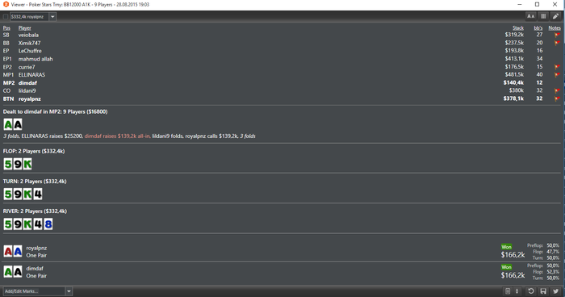Click royalpnz's AA showdown cards

click(13, 251)
